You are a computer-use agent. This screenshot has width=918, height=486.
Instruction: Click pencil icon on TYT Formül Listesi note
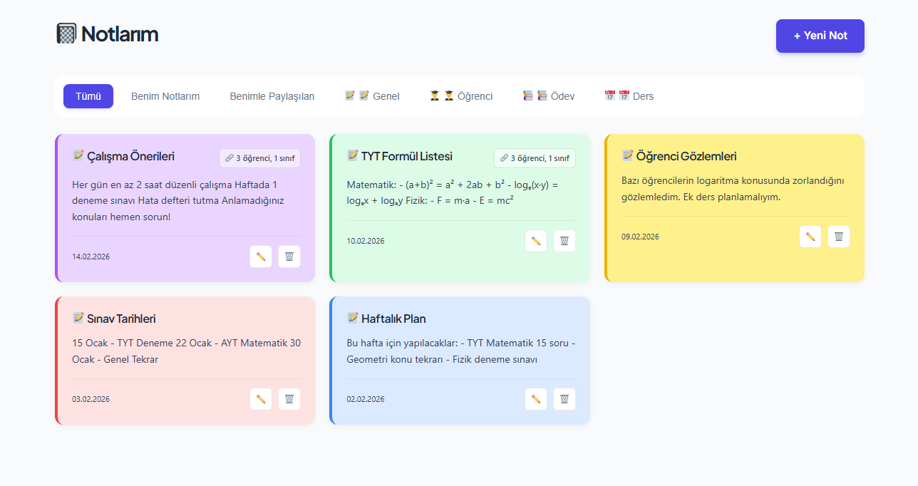(536, 241)
